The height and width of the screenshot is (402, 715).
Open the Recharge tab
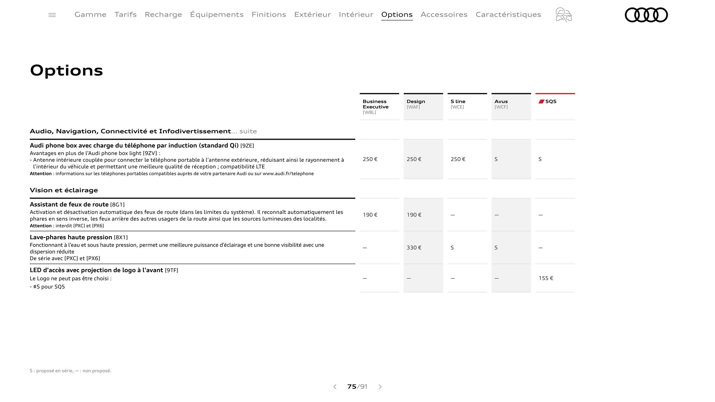tap(163, 15)
